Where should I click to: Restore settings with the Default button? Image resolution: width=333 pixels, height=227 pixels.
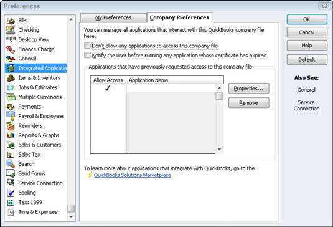coord(307,60)
